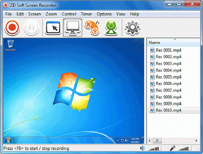Start recording with the red Record button
Image resolution: width=203 pixels, height=154 pixels.
pyautogui.click(x=12, y=28)
